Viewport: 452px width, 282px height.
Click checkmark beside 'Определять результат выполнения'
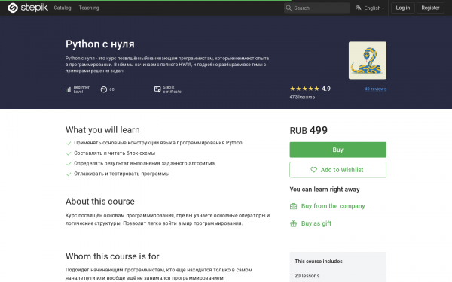click(69, 164)
